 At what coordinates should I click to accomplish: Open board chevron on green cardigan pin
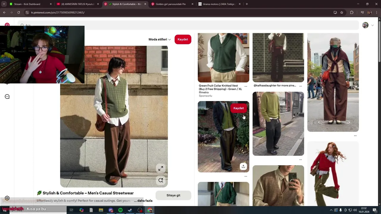click(x=208, y=108)
